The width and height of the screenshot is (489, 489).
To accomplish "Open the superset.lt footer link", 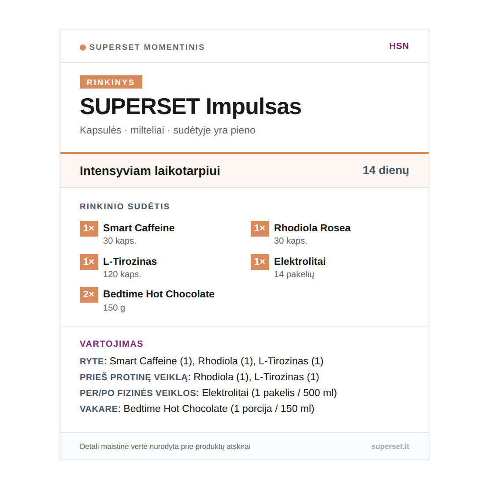I will (x=390, y=446).
